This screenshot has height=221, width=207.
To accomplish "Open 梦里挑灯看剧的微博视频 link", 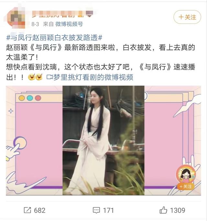I will (93, 77).
